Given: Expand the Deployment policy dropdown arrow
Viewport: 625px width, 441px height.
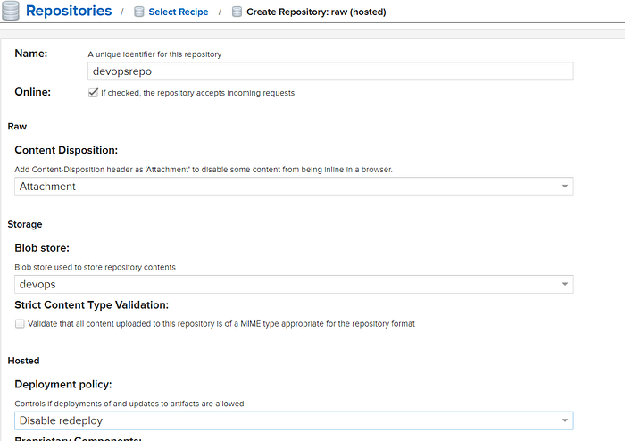Looking at the screenshot, I should coord(565,420).
